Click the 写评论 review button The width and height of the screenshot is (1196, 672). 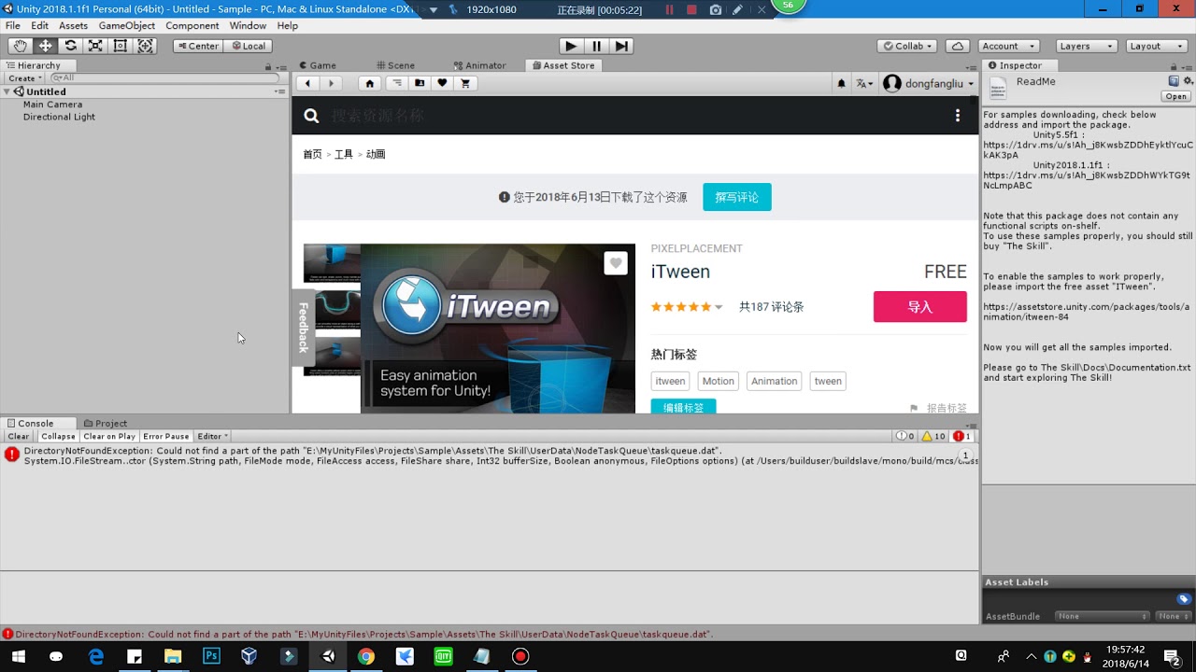(x=737, y=197)
